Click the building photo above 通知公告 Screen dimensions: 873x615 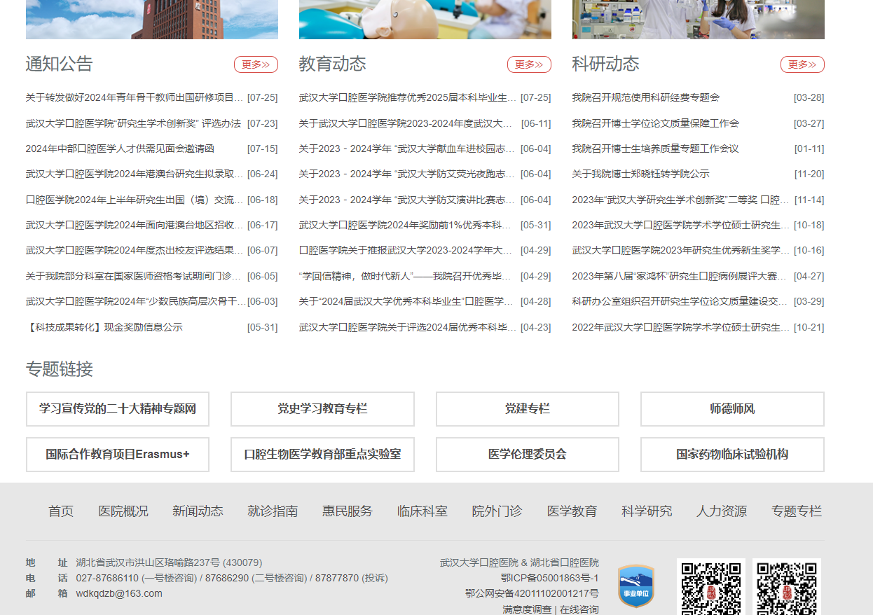(152, 19)
